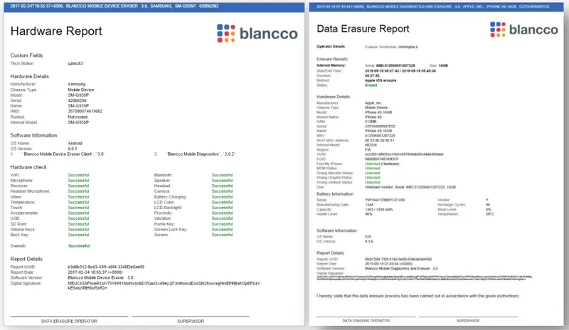Image resolution: width=569 pixels, height=330 pixels.
Task: Select the Hardware Report digital signature text
Action: [164, 286]
